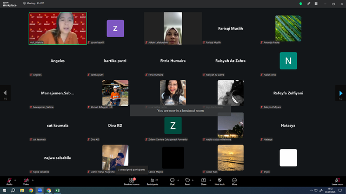Open video options arrow beside Video
Image resolution: width=346 pixels, height=194 pixels.
(x=32, y=180)
